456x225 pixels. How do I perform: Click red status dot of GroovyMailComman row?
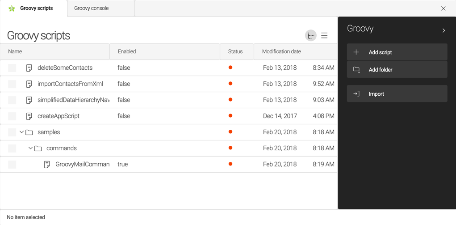click(x=230, y=164)
